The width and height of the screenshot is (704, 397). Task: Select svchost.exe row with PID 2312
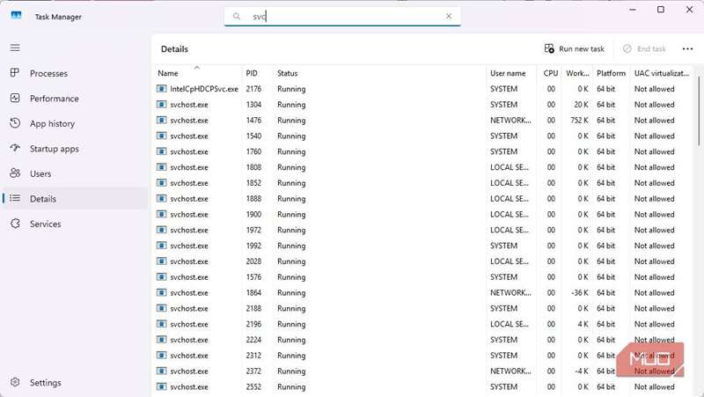[x=424, y=356]
